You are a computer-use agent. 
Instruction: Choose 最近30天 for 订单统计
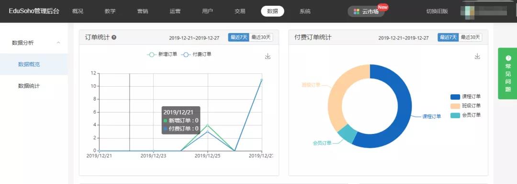261,37
